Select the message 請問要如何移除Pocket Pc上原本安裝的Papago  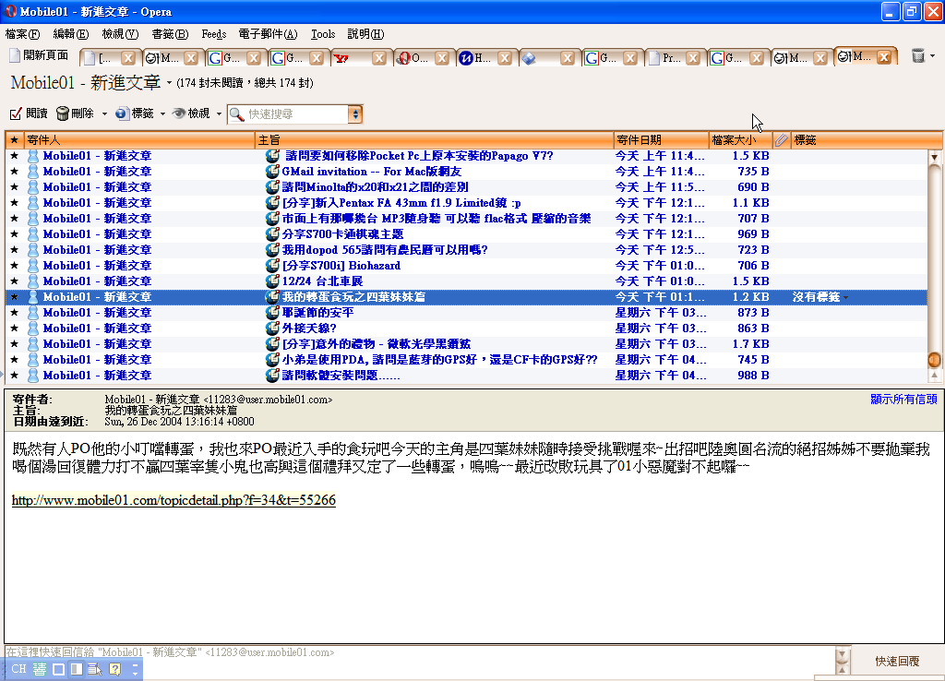tap(466, 155)
